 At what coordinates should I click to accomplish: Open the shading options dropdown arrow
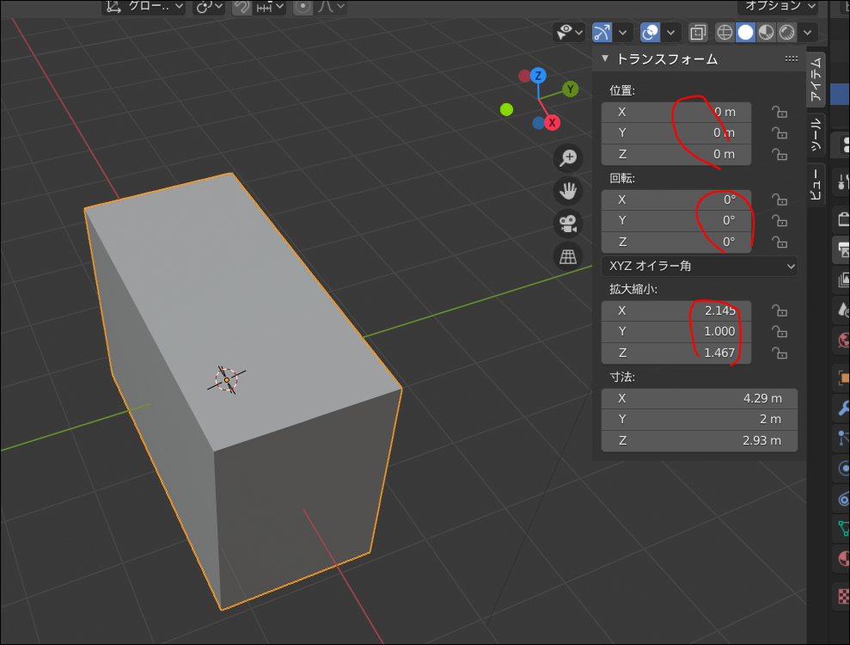(x=808, y=33)
